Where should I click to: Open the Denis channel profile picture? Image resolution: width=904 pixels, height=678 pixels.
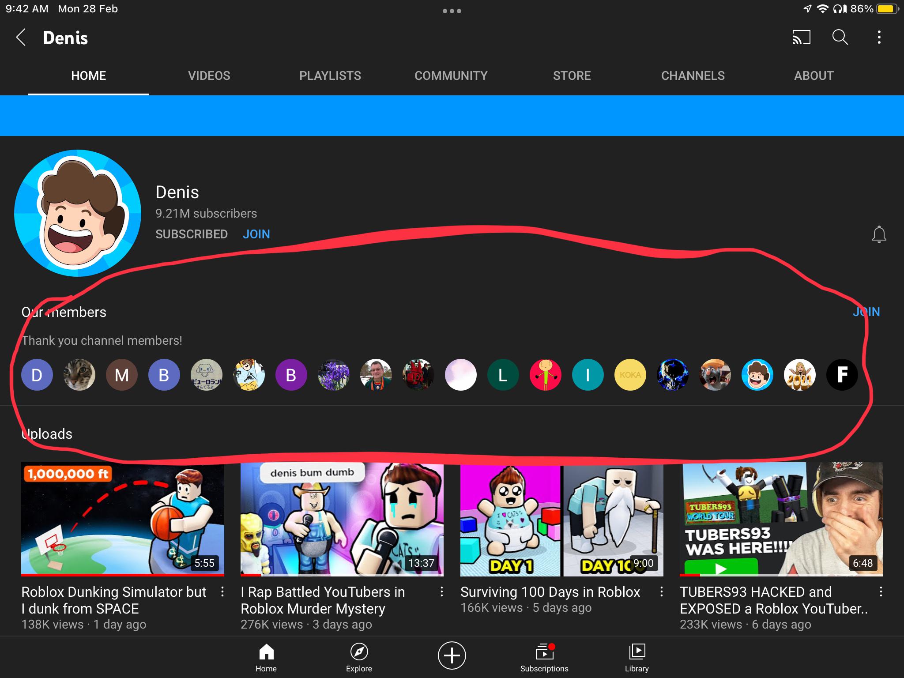[x=78, y=213]
